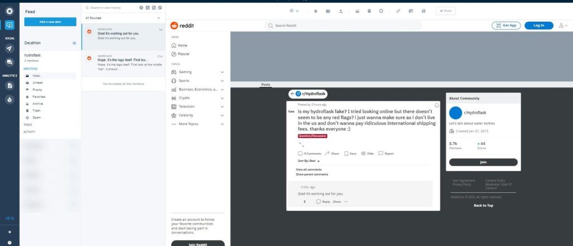Click the Get App button
This screenshot has height=246, width=573.
(x=506, y=26)
